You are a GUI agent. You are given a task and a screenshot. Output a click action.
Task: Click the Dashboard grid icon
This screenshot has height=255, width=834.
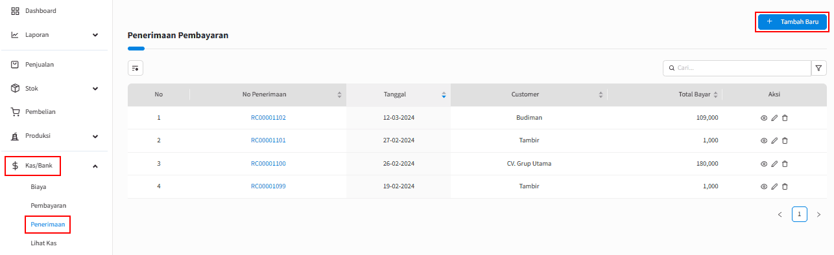click(x=15, y=11)
